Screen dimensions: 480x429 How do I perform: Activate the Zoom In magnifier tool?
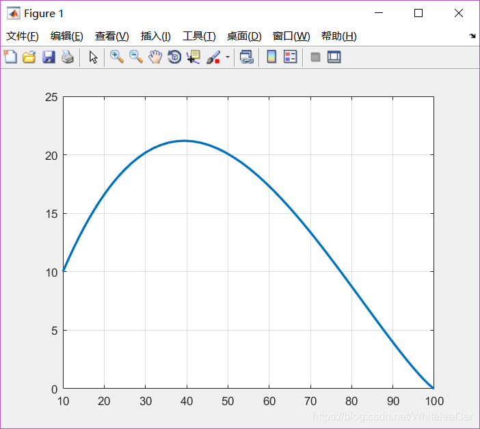click(x=117, y=57)
